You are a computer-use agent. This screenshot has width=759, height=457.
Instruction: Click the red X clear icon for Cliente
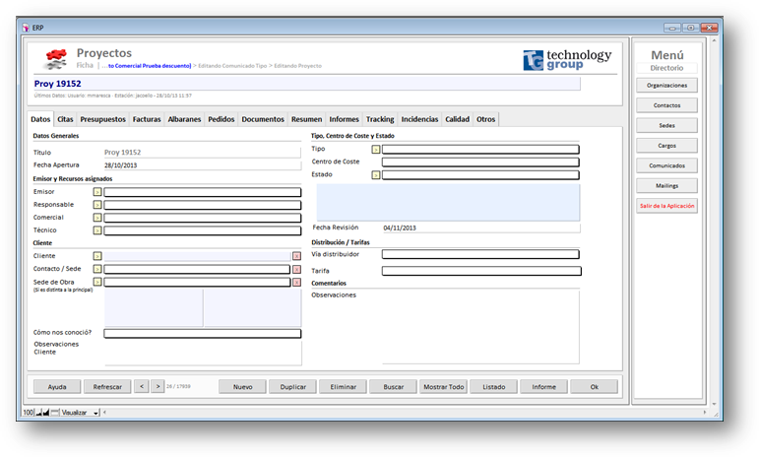[x=296, y=256]
